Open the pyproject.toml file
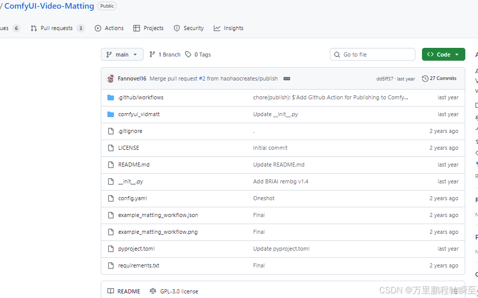 point(136,249)
